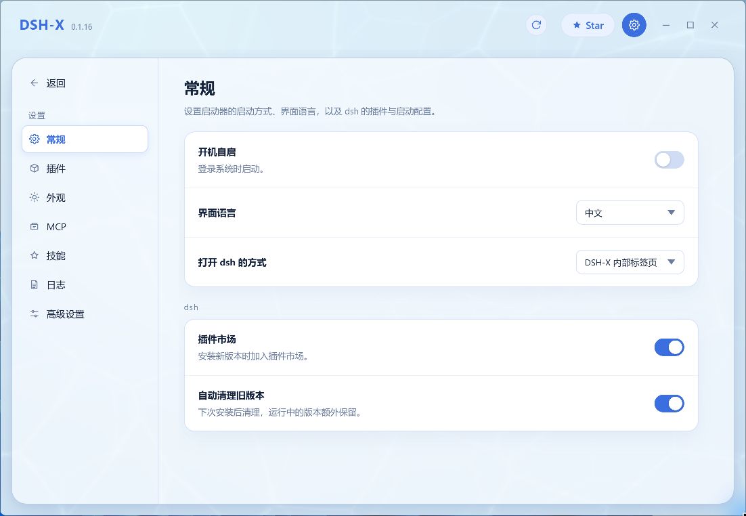Click the DSH-X app title

pos(42,25)
